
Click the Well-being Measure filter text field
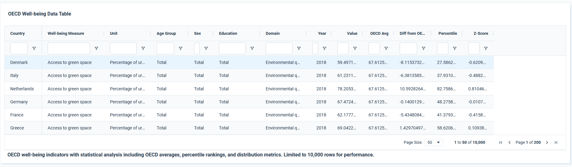pos(69,48)
